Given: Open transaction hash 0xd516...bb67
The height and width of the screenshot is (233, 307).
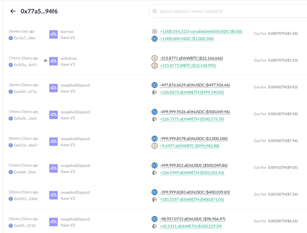Looking at the screenshot, I should click(25, 145).
